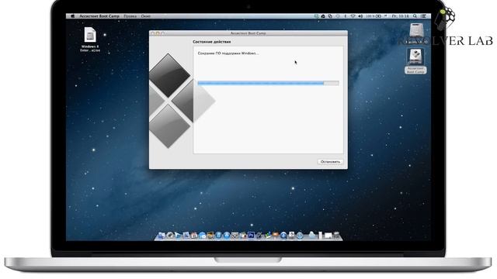Open the Apple menu
Viewport: 497px width, 279px height.
(72, 16)
